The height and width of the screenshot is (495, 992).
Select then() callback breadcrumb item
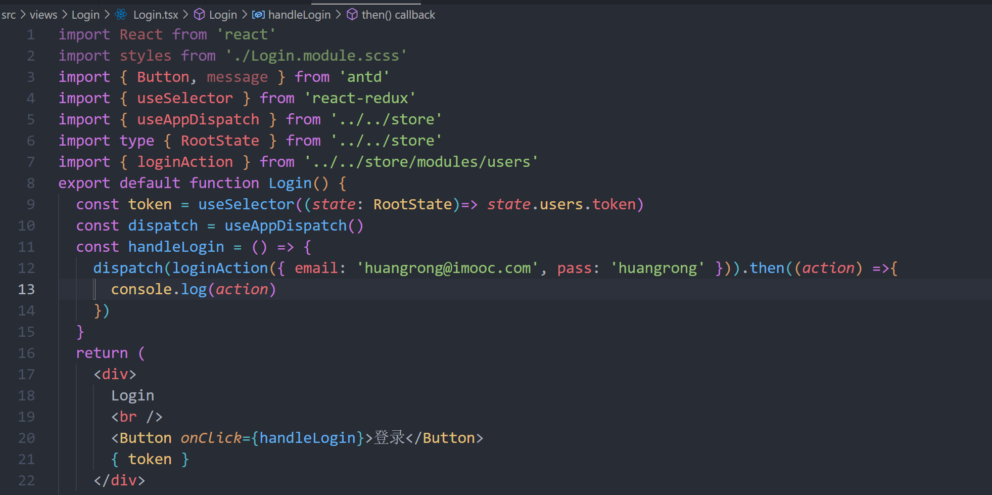pos(398,15)
